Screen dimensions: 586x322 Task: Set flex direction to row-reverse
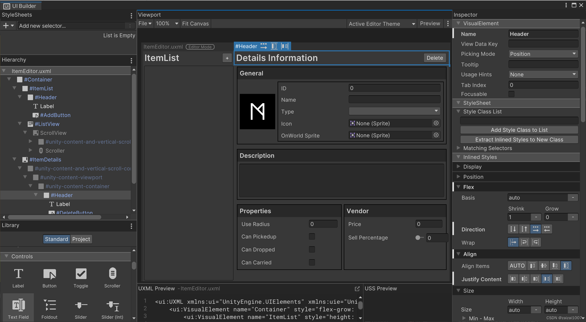pyautogui.click(x=547, y=229)
